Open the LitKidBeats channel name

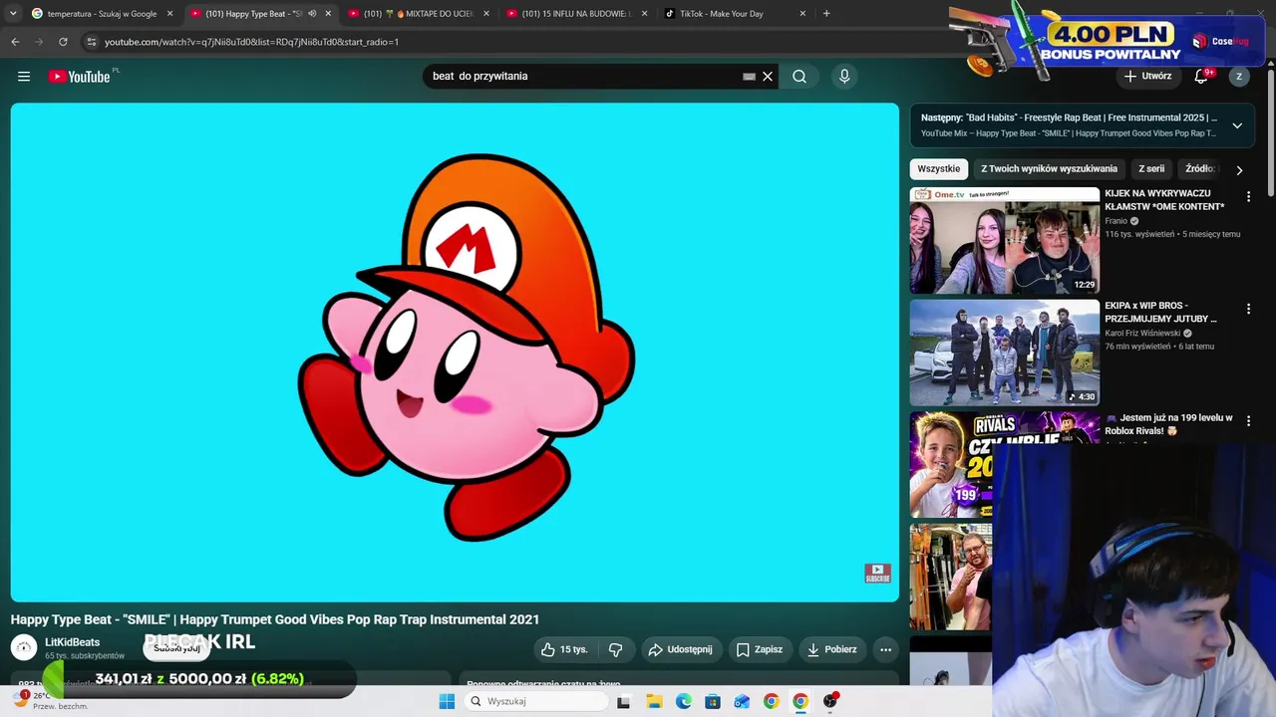[72, 642]
